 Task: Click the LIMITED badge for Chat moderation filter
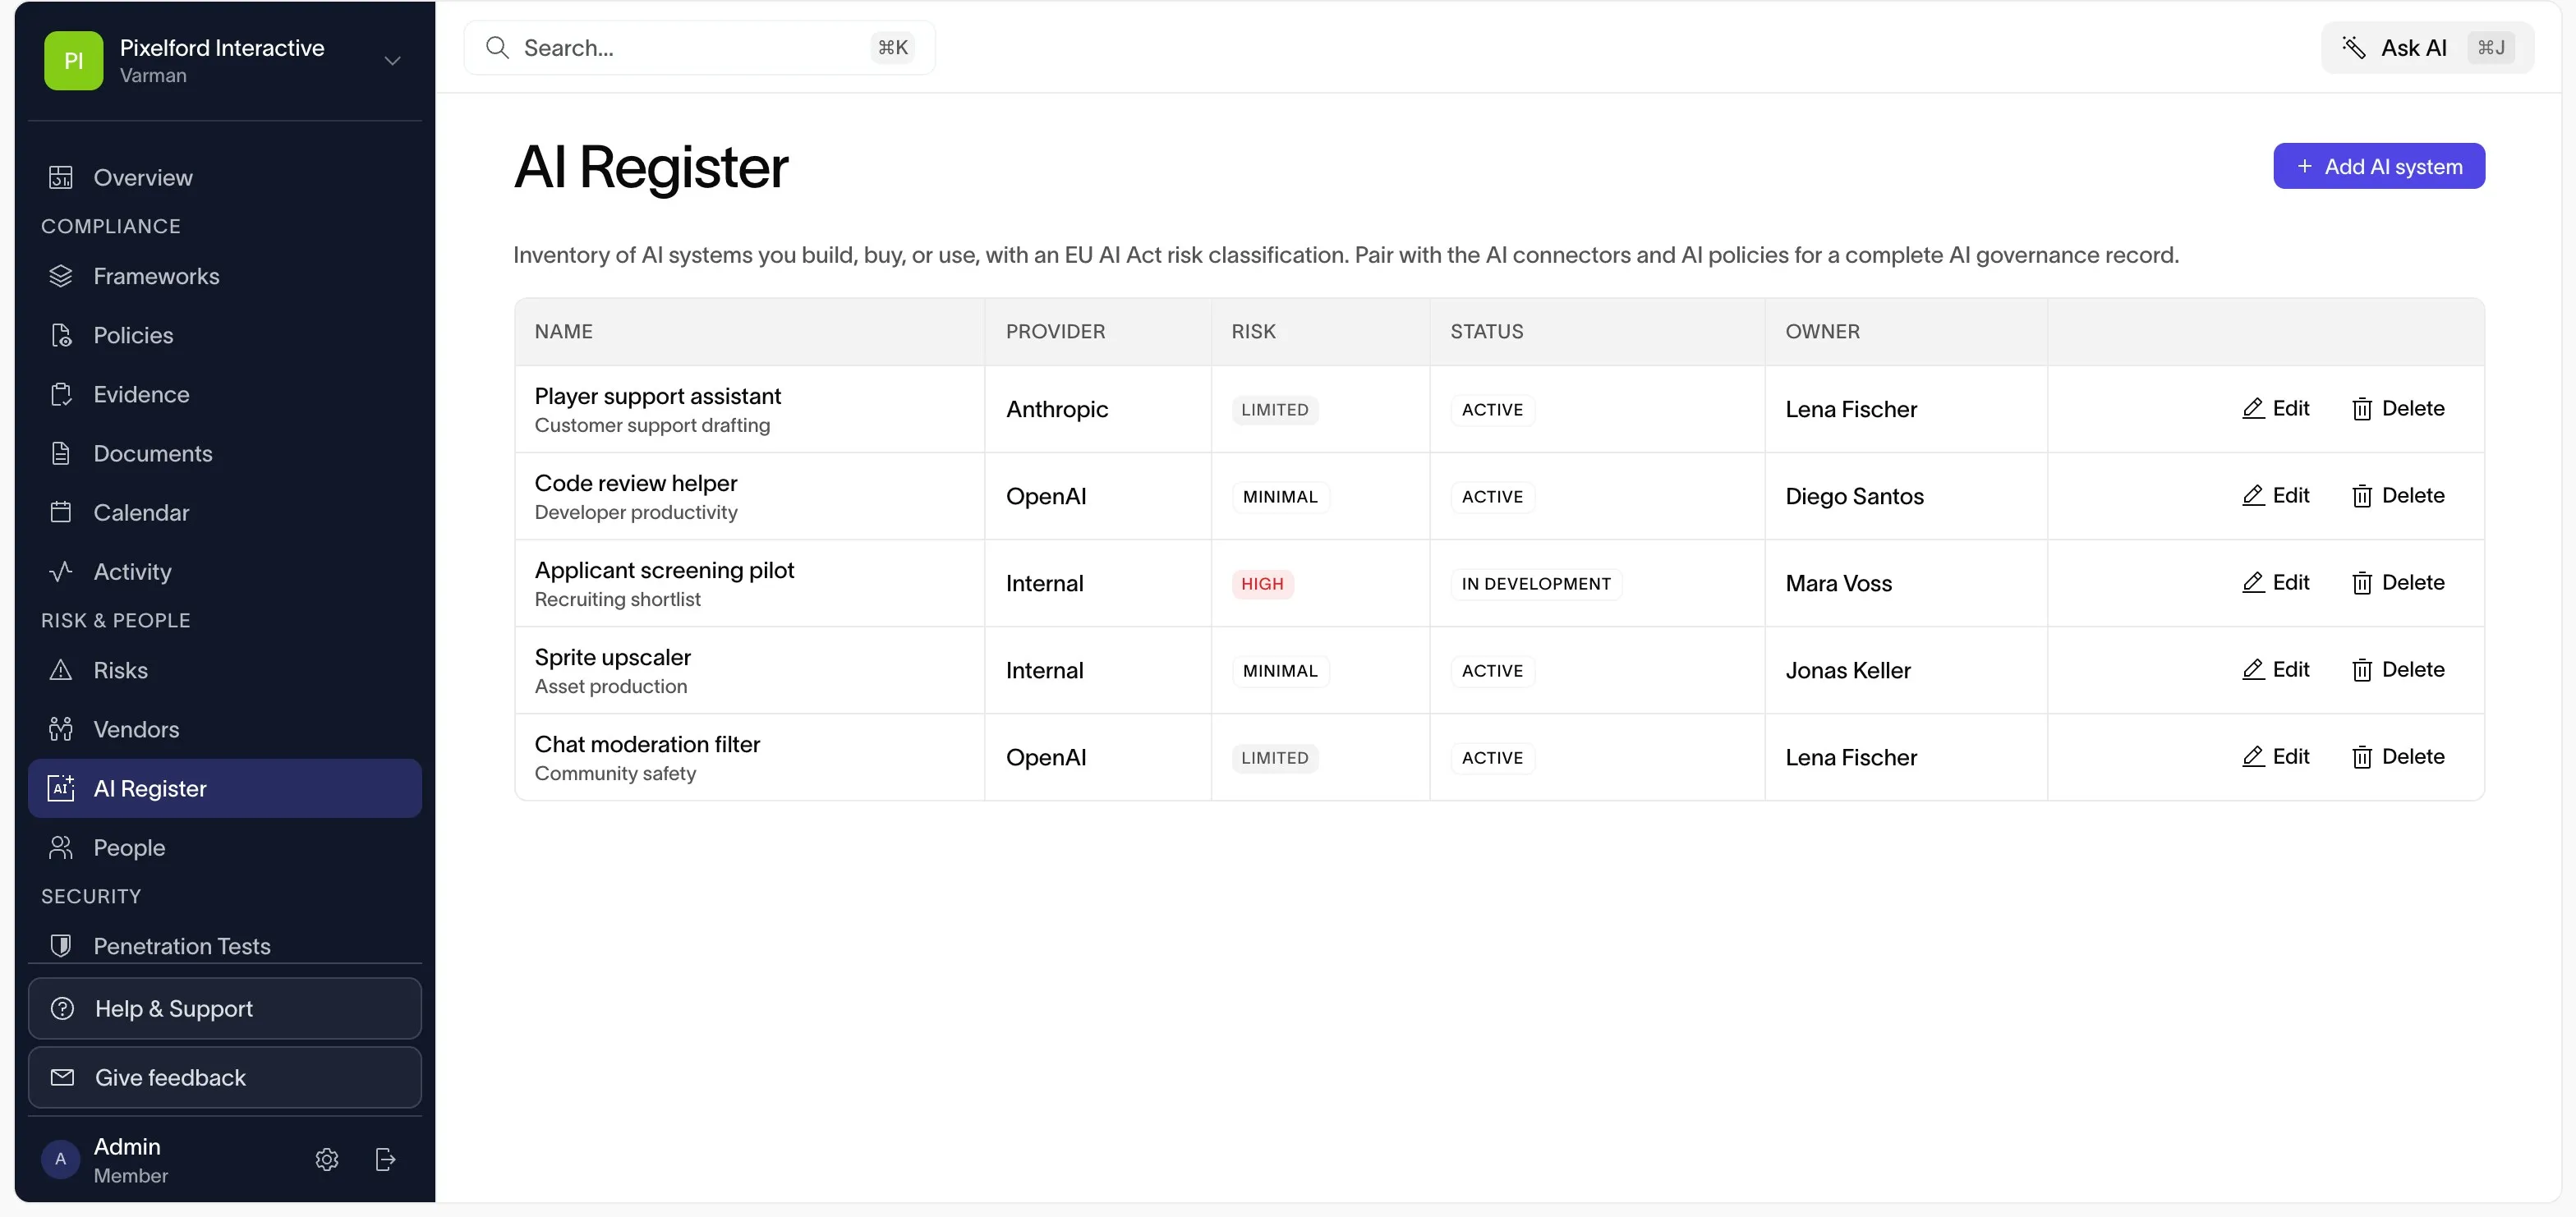pyautogui.click(x=1274, y=757)
